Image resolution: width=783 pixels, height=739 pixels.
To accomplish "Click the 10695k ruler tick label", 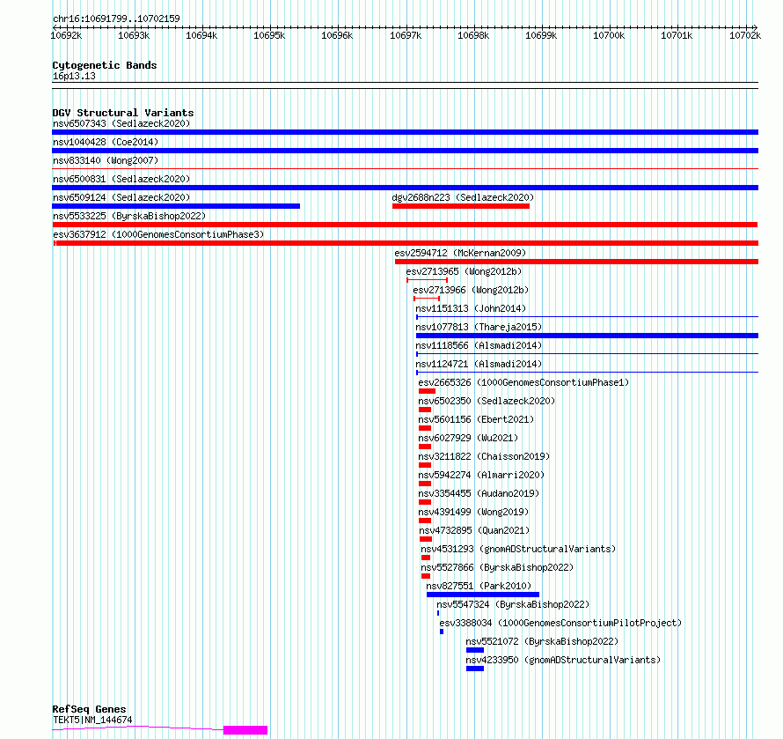I will tap(269, 35).
